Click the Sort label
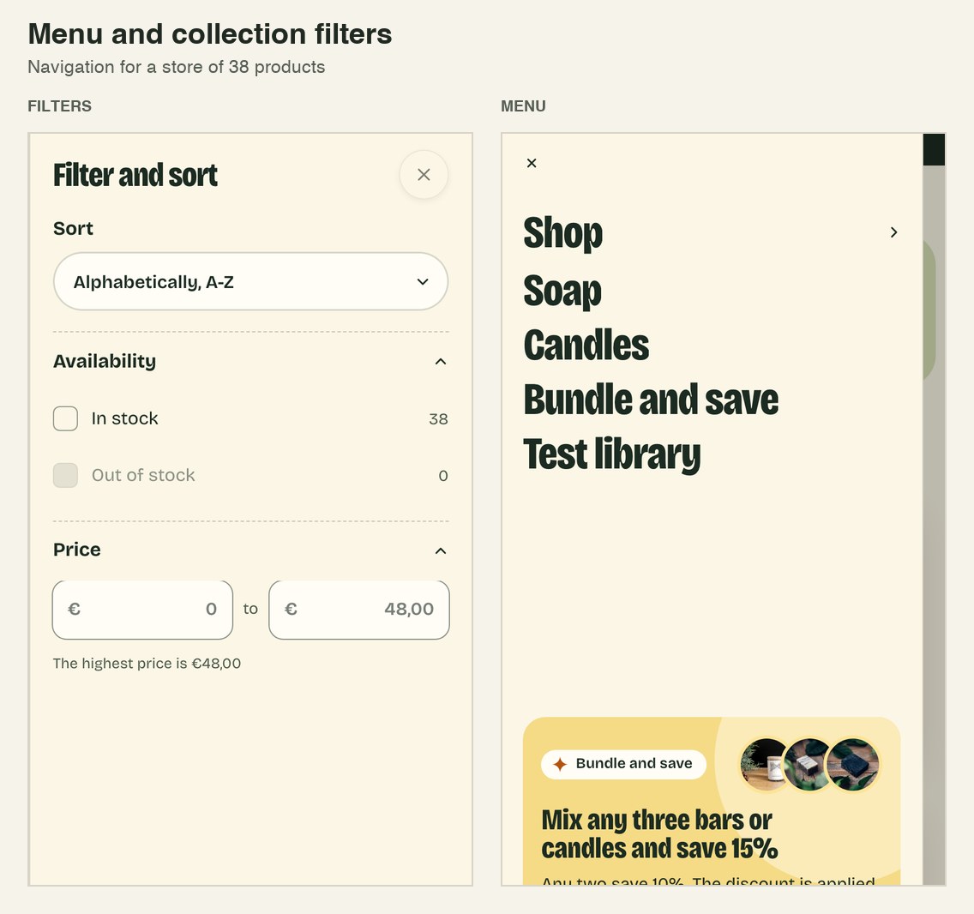 pos(73,229)
